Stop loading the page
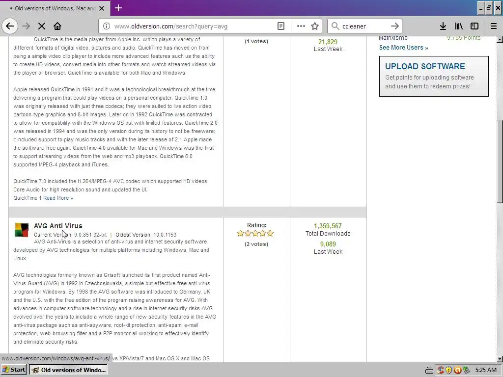This screenshot has height=377, width=503. pos(42,26)
